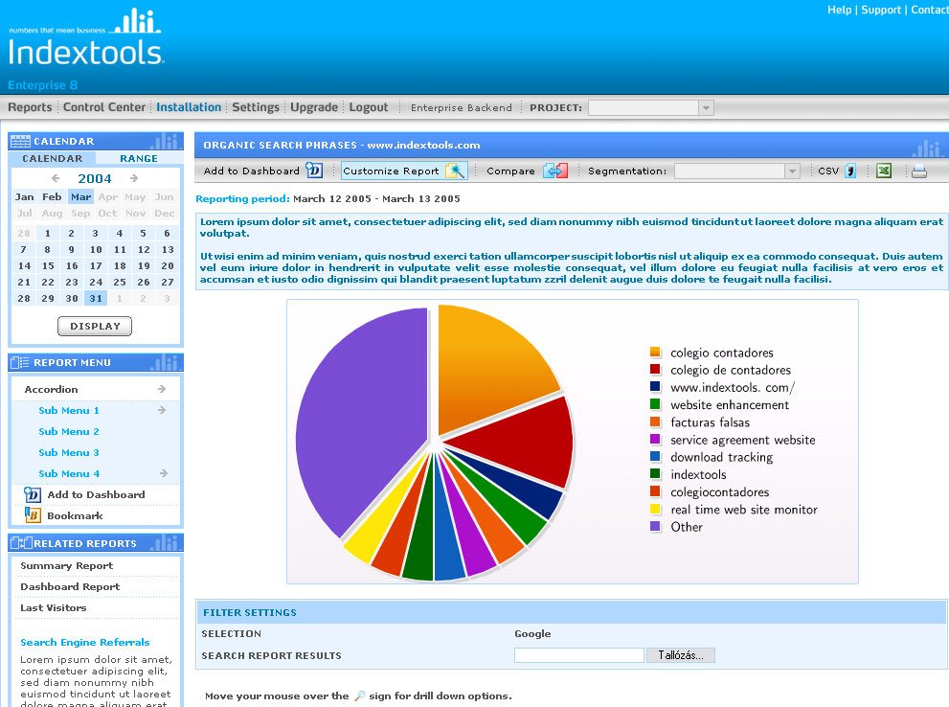Viewport: 949px width, 707px height.
Task: Go to previous year arrow in calendar
Action: pyautogui.click(x=56, y=178)
